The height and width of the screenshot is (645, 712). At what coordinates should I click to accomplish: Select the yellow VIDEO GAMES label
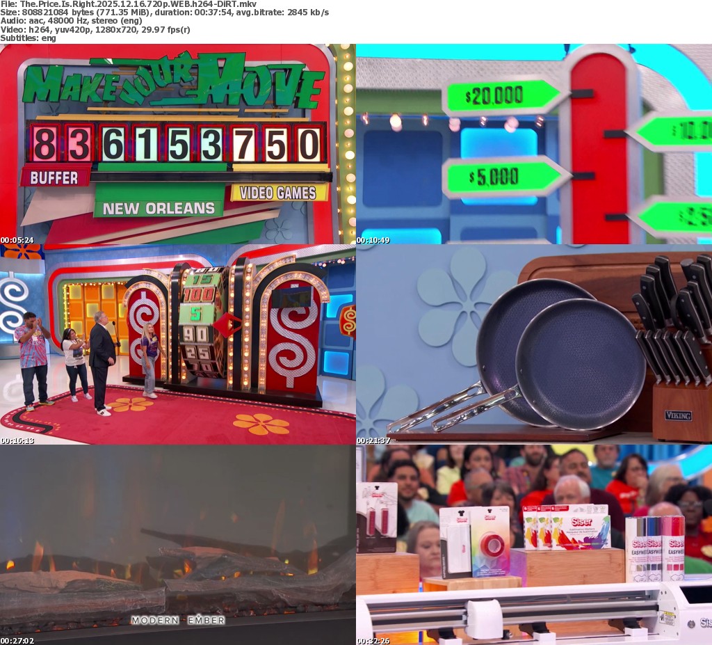point(279,193)
